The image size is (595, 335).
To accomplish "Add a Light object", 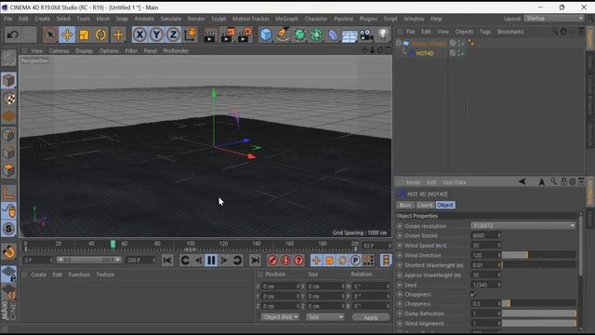I will coord(383,34).
